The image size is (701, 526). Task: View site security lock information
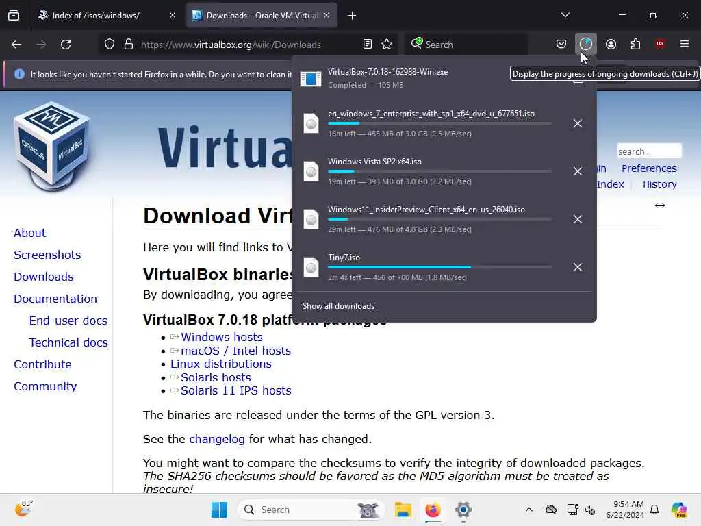click(129, 45)
